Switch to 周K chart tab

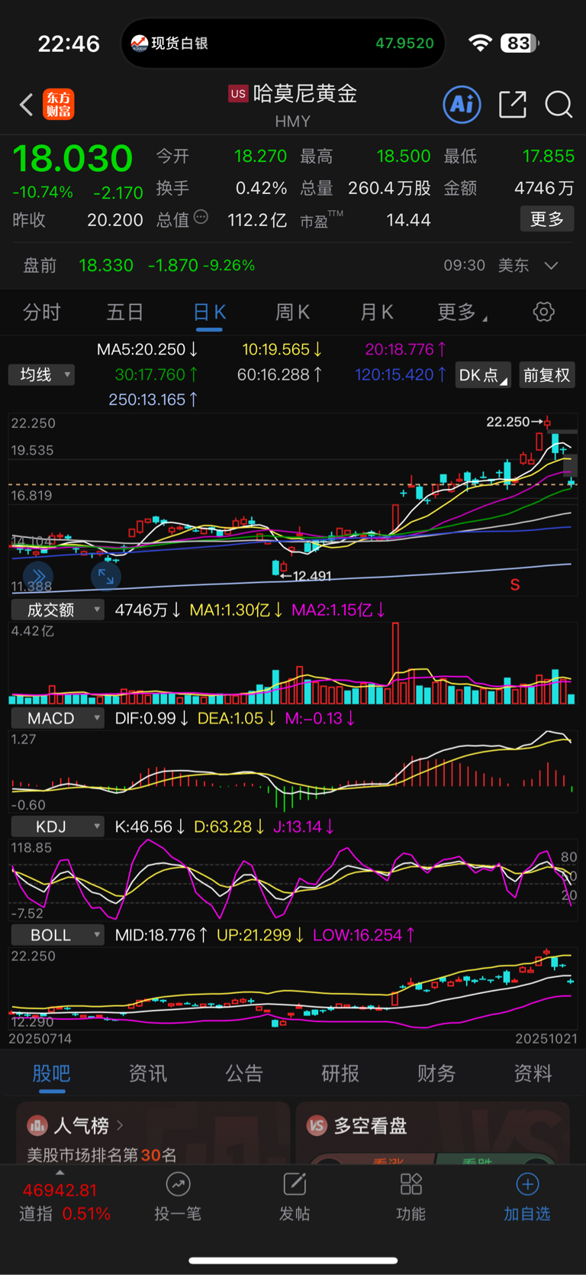click(x=292, y=312)
